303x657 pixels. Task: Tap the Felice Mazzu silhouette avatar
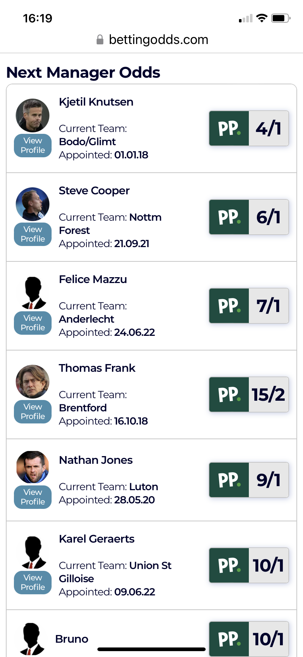(33, 293)
